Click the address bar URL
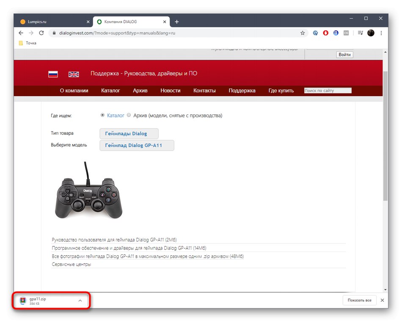 117,33
